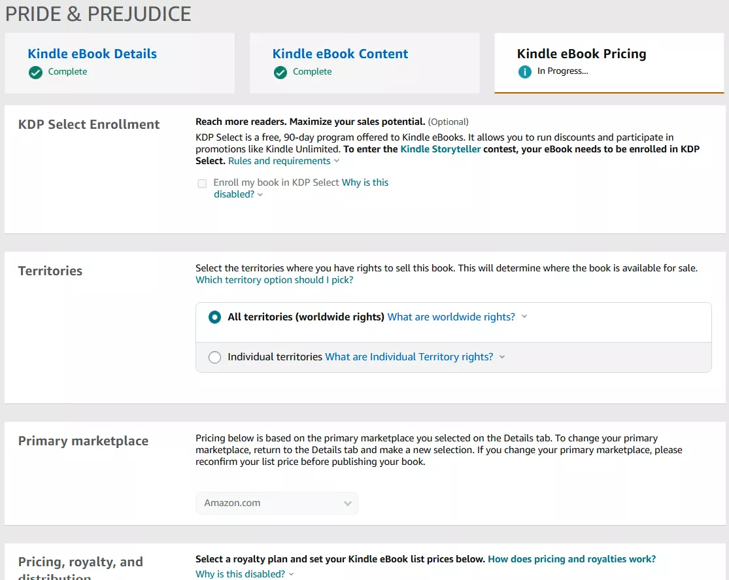Click the chevron on the Amazon.com selector

[x=348, y=503]
